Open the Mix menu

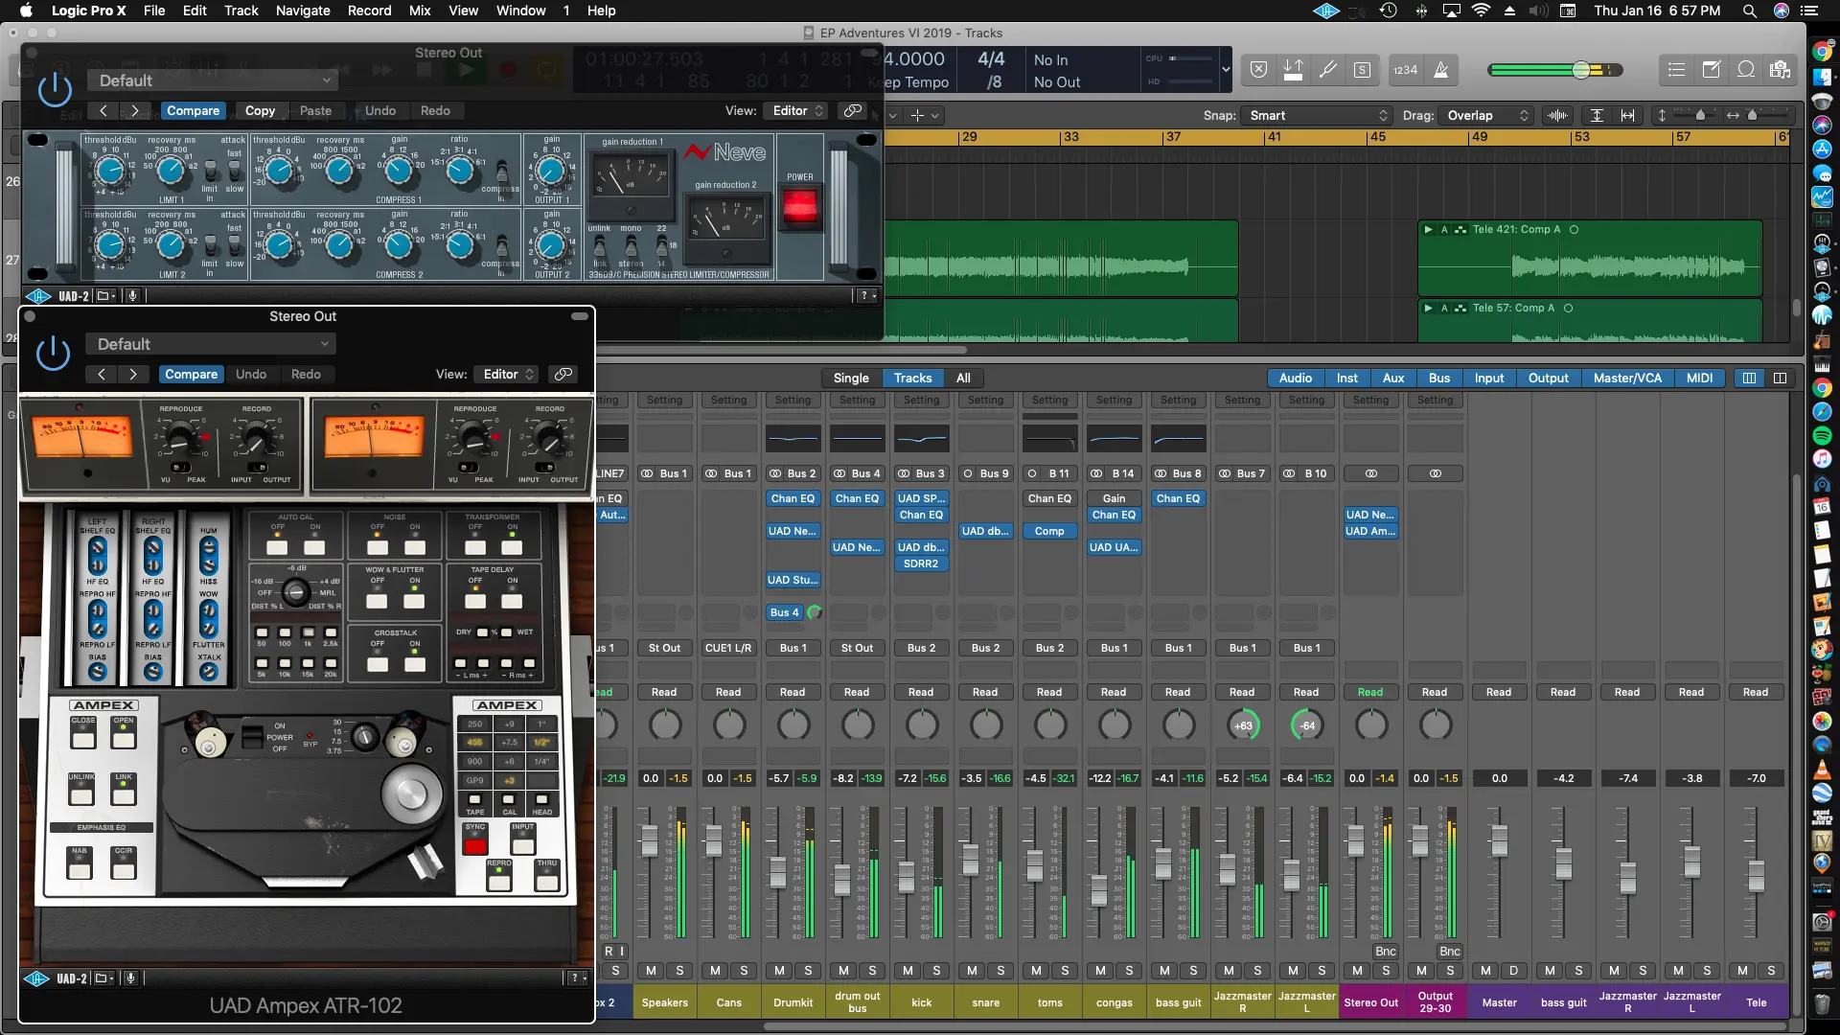[419, 11]
